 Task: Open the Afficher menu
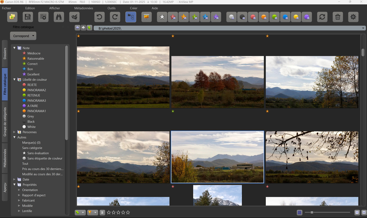point(54,8)
